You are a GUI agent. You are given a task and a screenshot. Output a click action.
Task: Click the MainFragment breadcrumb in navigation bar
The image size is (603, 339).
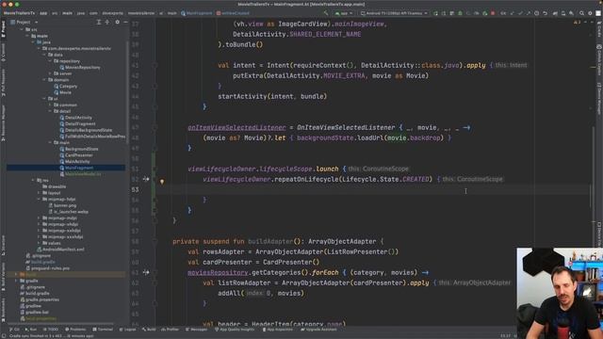[197, 13]
